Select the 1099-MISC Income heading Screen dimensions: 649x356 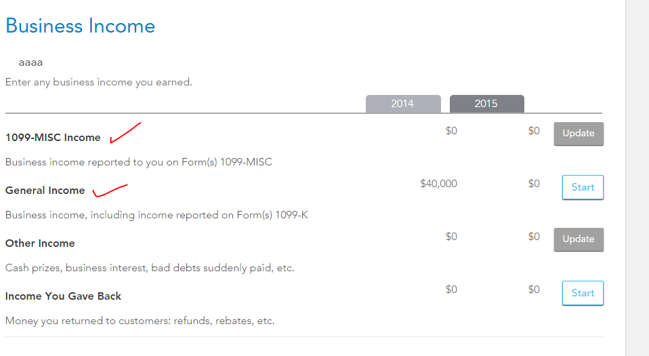[x=53, y=138]
